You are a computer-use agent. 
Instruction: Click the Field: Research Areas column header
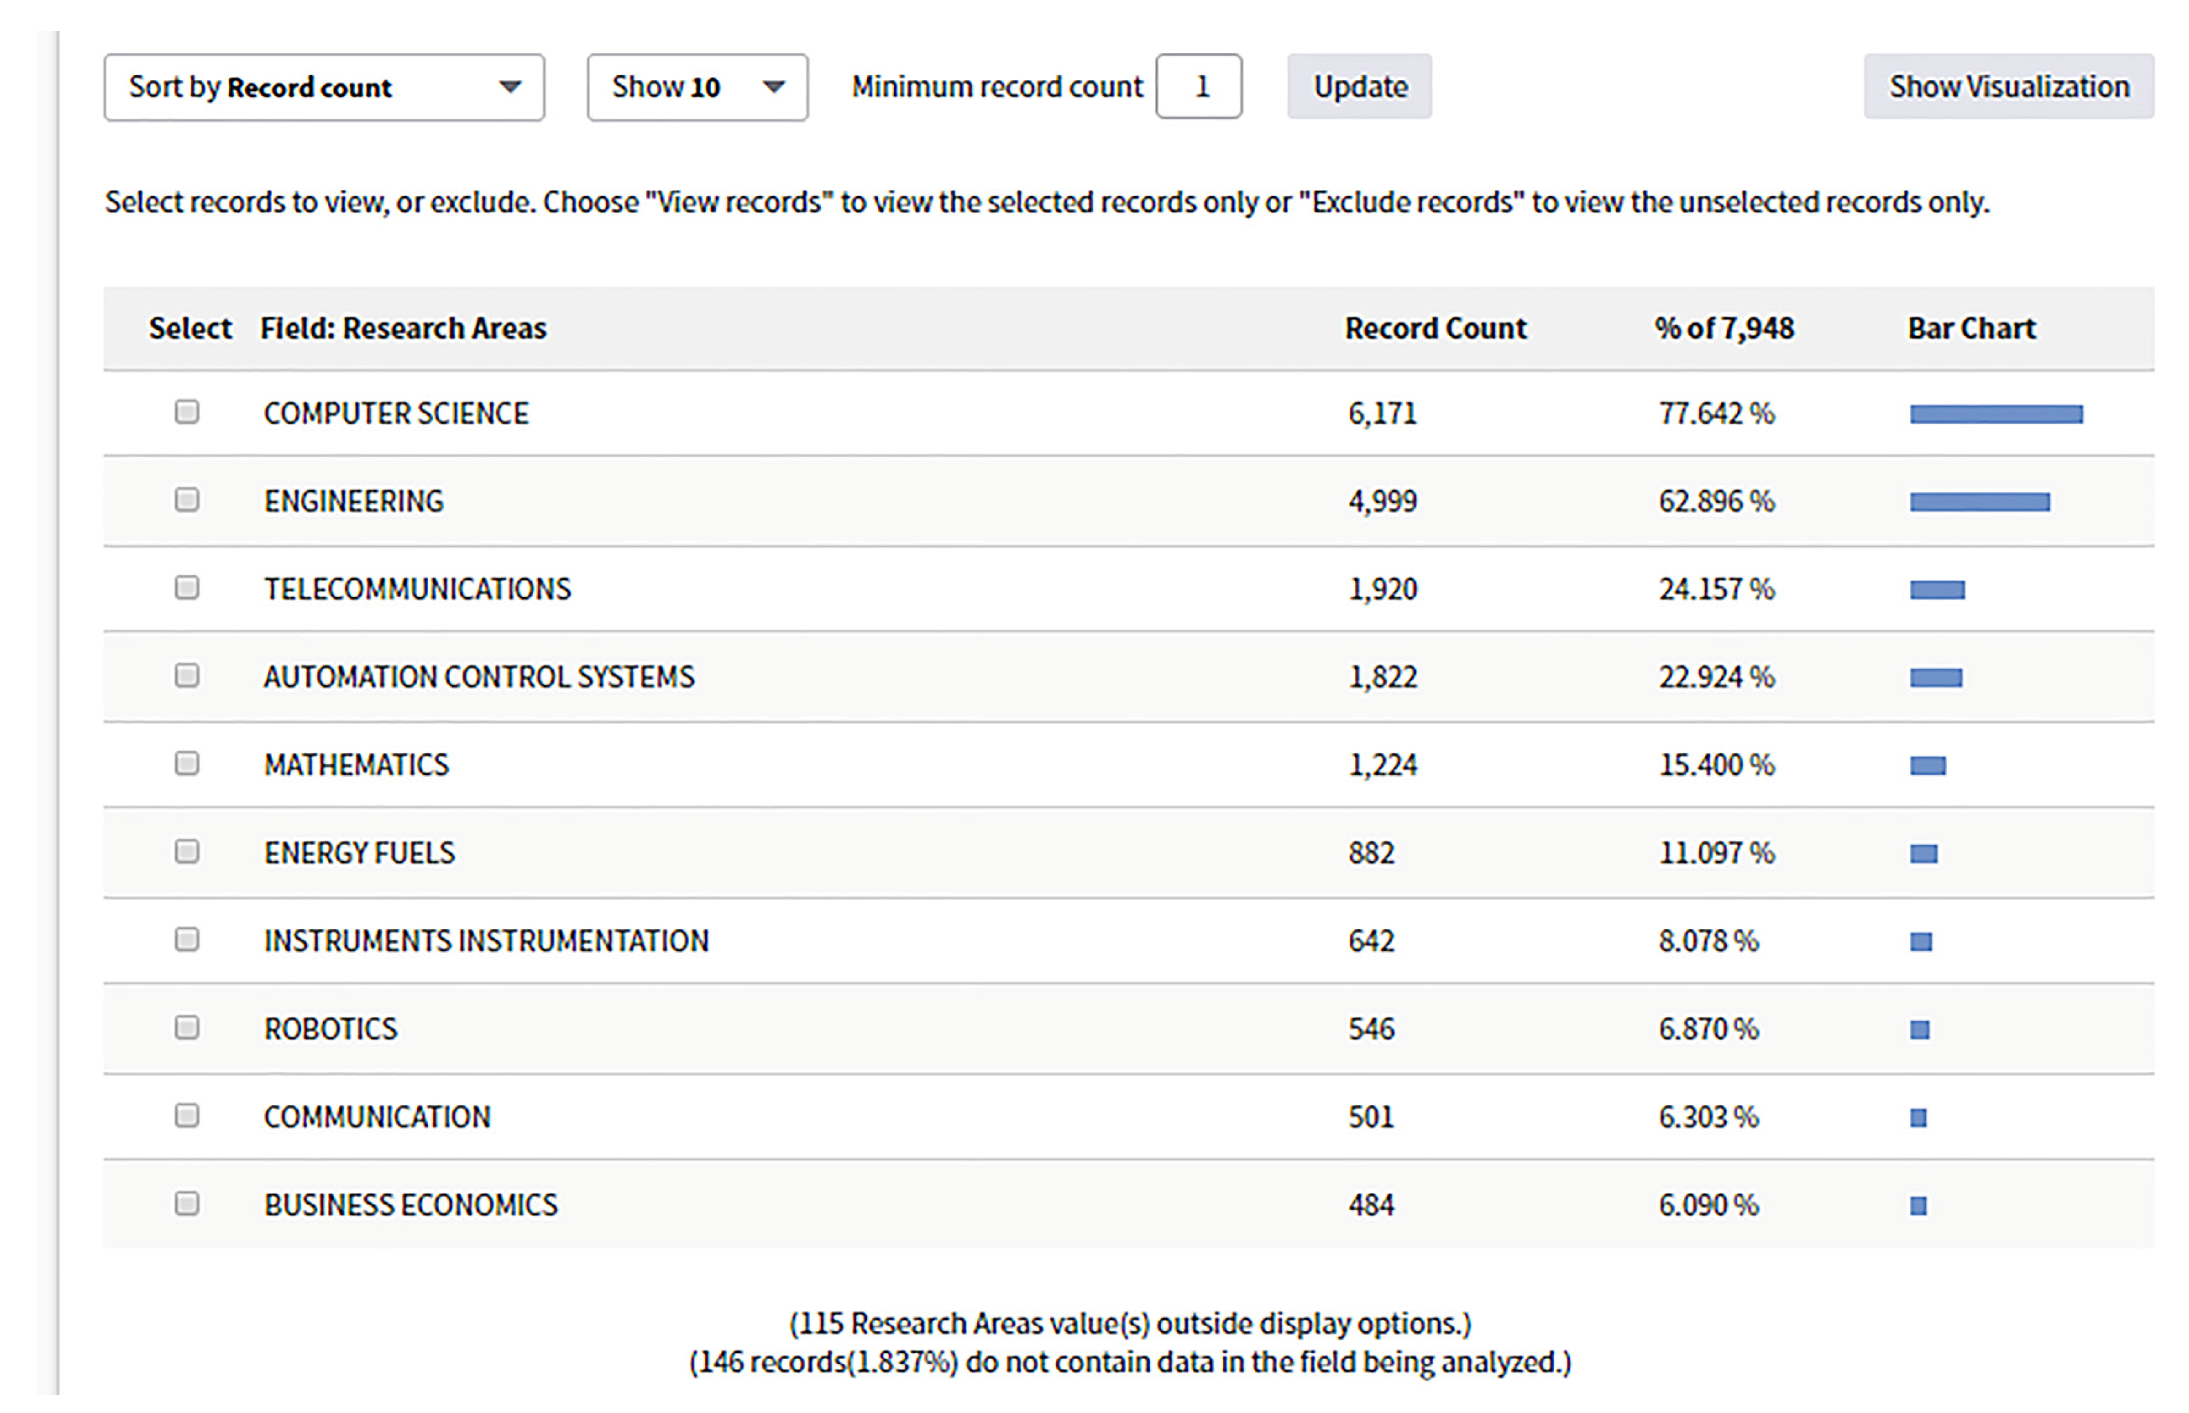click(402, 329)
